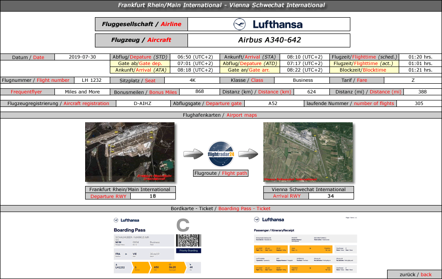442x279 pixels.
Task: Select gate arrival time 08:22 (UTC+2)
Action: 305,70
